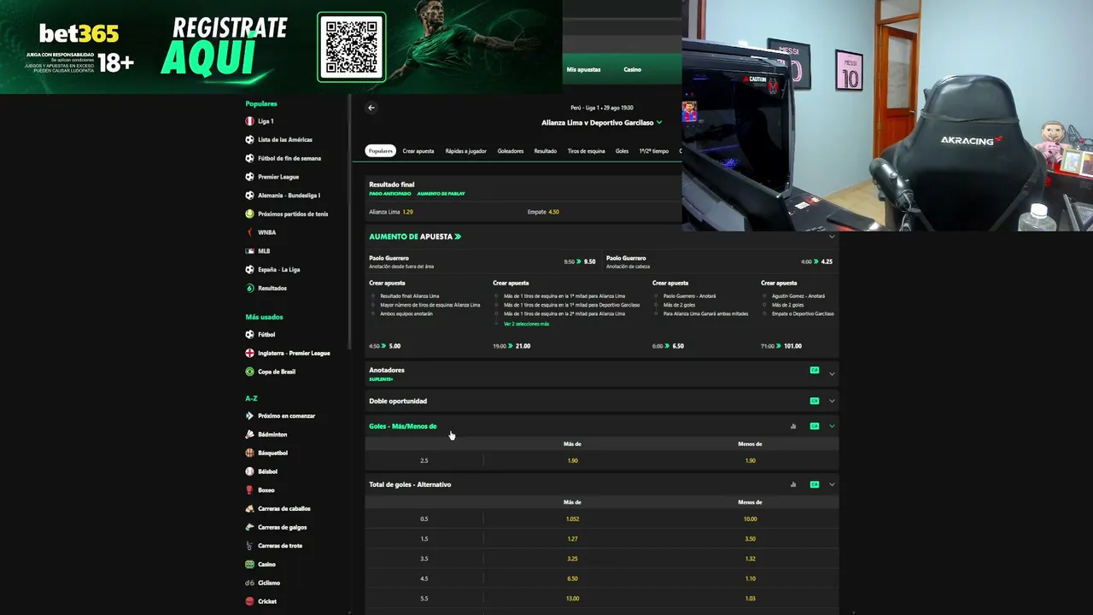Switch to the Tiros de esquina tab
Viewport: 1093px width, 615px height.
[x=587, y=151]
